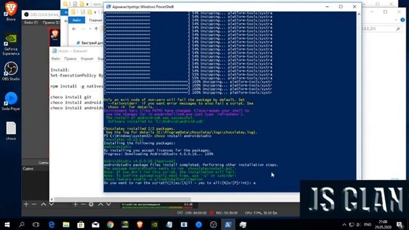
Task: Open the taskbar clock and calendar
Action: [x=383, y=224]
